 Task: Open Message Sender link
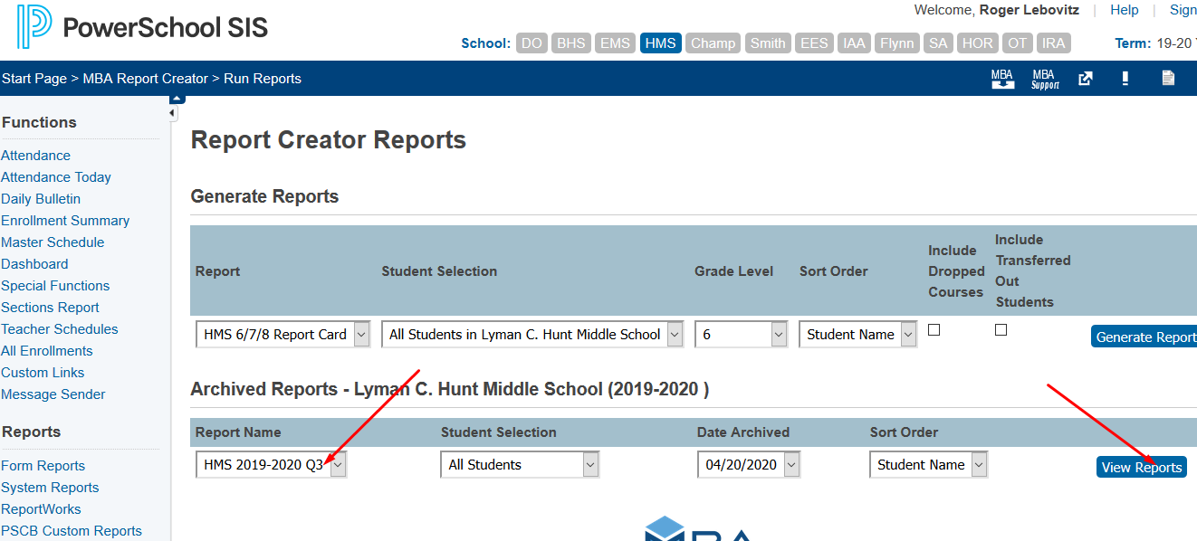tap(53, 394)
